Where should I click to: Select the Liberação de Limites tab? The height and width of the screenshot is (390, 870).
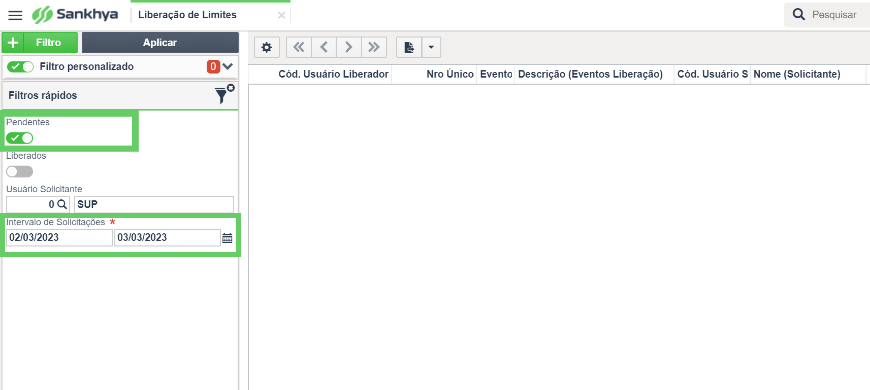tap(187, 15)
